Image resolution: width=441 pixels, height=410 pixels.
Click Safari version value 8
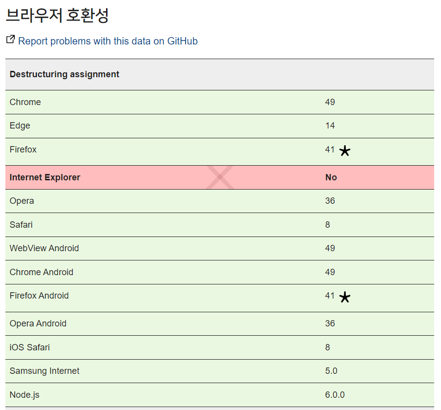(328, 225)
